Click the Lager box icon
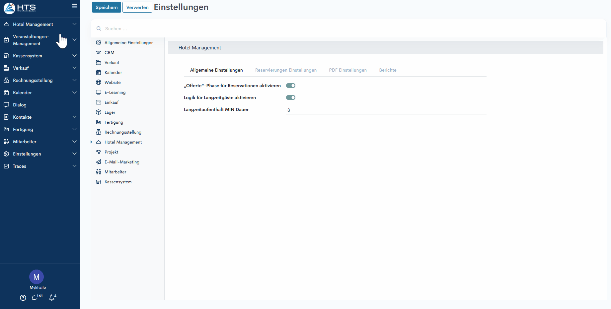The width and height of the screenshot is (611, 309). [99, 112]
